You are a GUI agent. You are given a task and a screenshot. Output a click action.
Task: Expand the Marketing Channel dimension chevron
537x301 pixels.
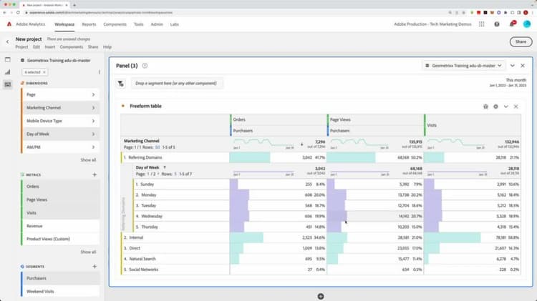point(93,108)
